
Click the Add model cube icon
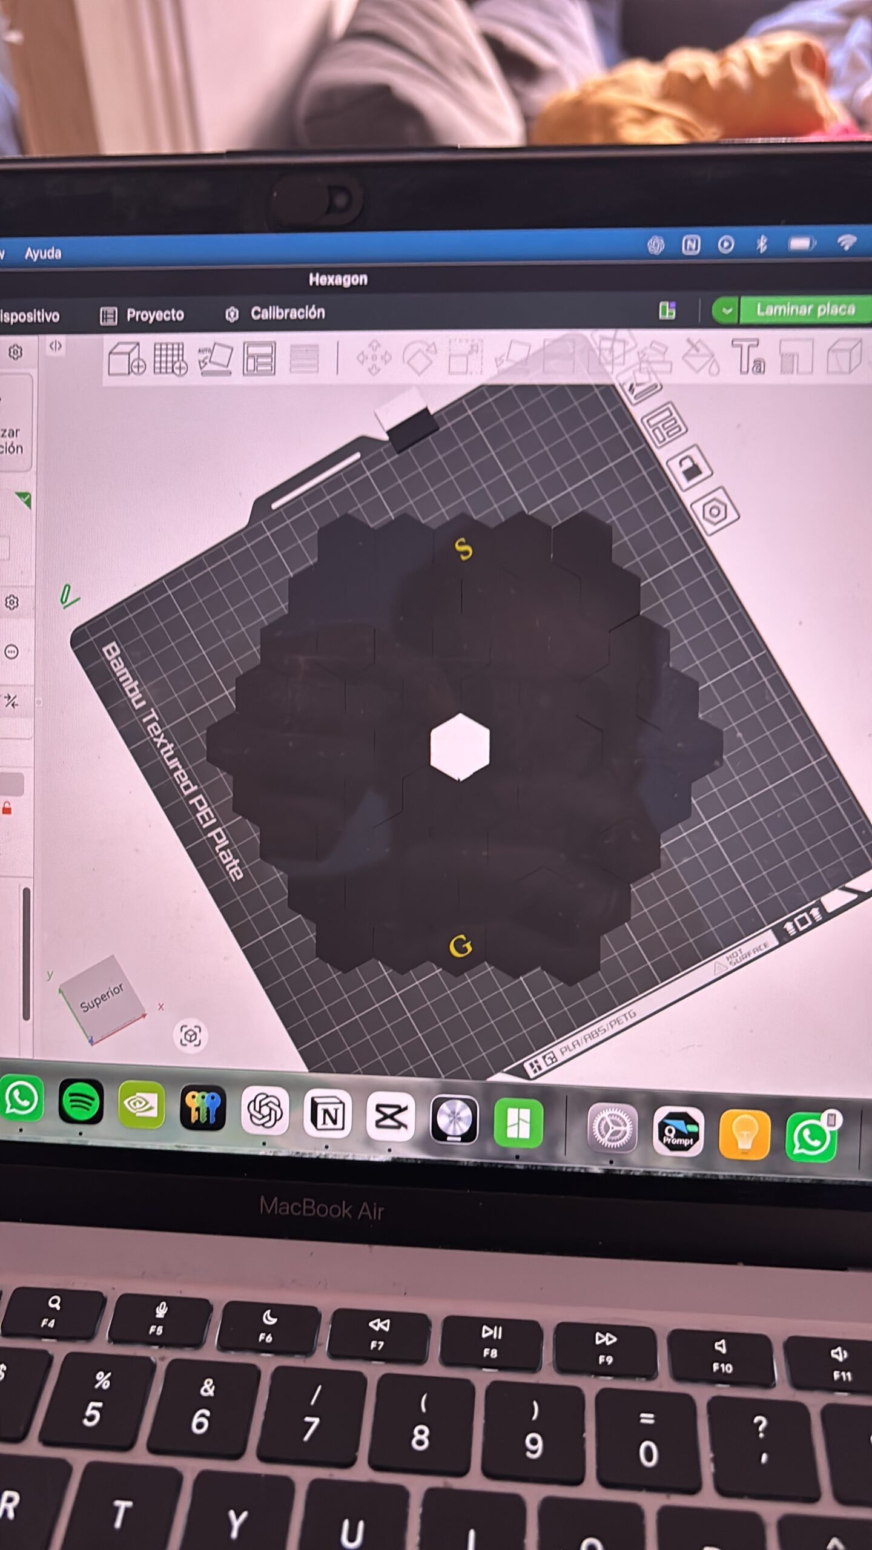[126, 358]
